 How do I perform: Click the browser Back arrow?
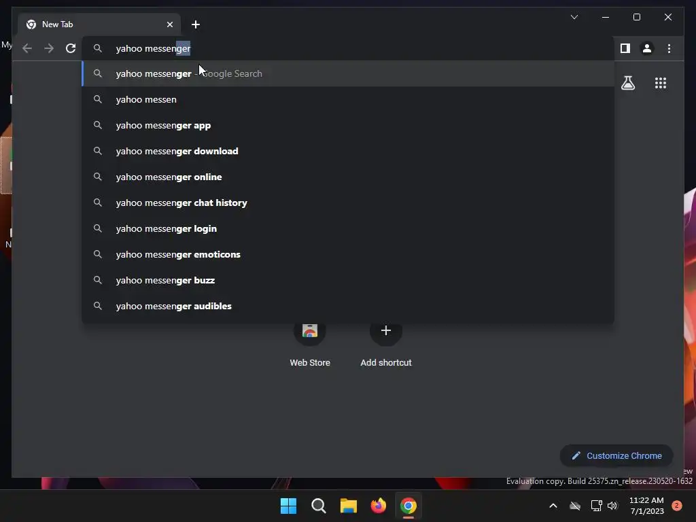pyautogui.click(x=27, y=48)
